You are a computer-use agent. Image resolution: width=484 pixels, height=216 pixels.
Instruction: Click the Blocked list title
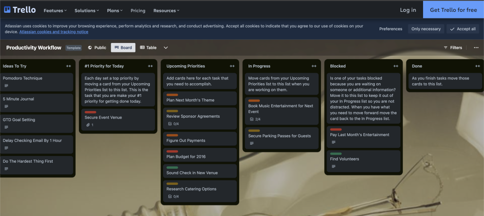click(x=337, y=66)
